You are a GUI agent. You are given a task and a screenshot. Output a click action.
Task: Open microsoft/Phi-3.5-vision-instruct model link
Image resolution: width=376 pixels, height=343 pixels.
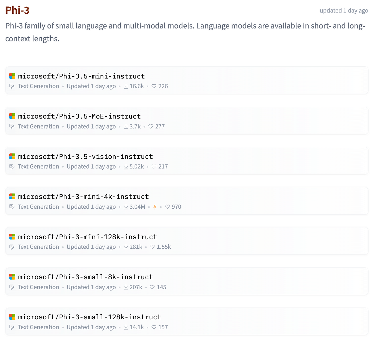(x=85, y=156)
